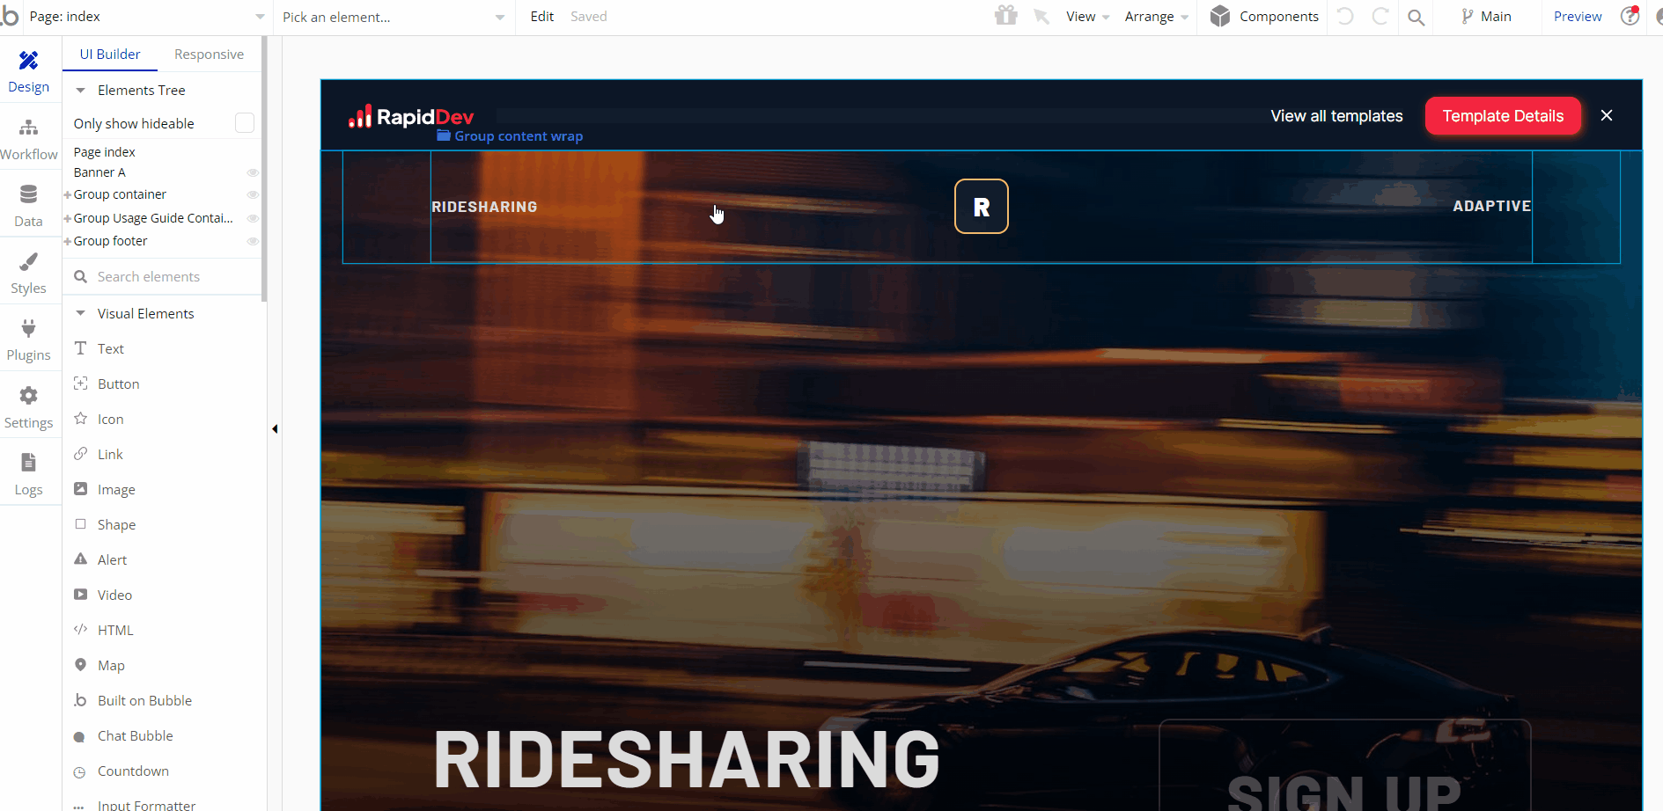Screen dimensions: 1663x811
Task: Select Page index in elements tree
Action: [104, 152]
